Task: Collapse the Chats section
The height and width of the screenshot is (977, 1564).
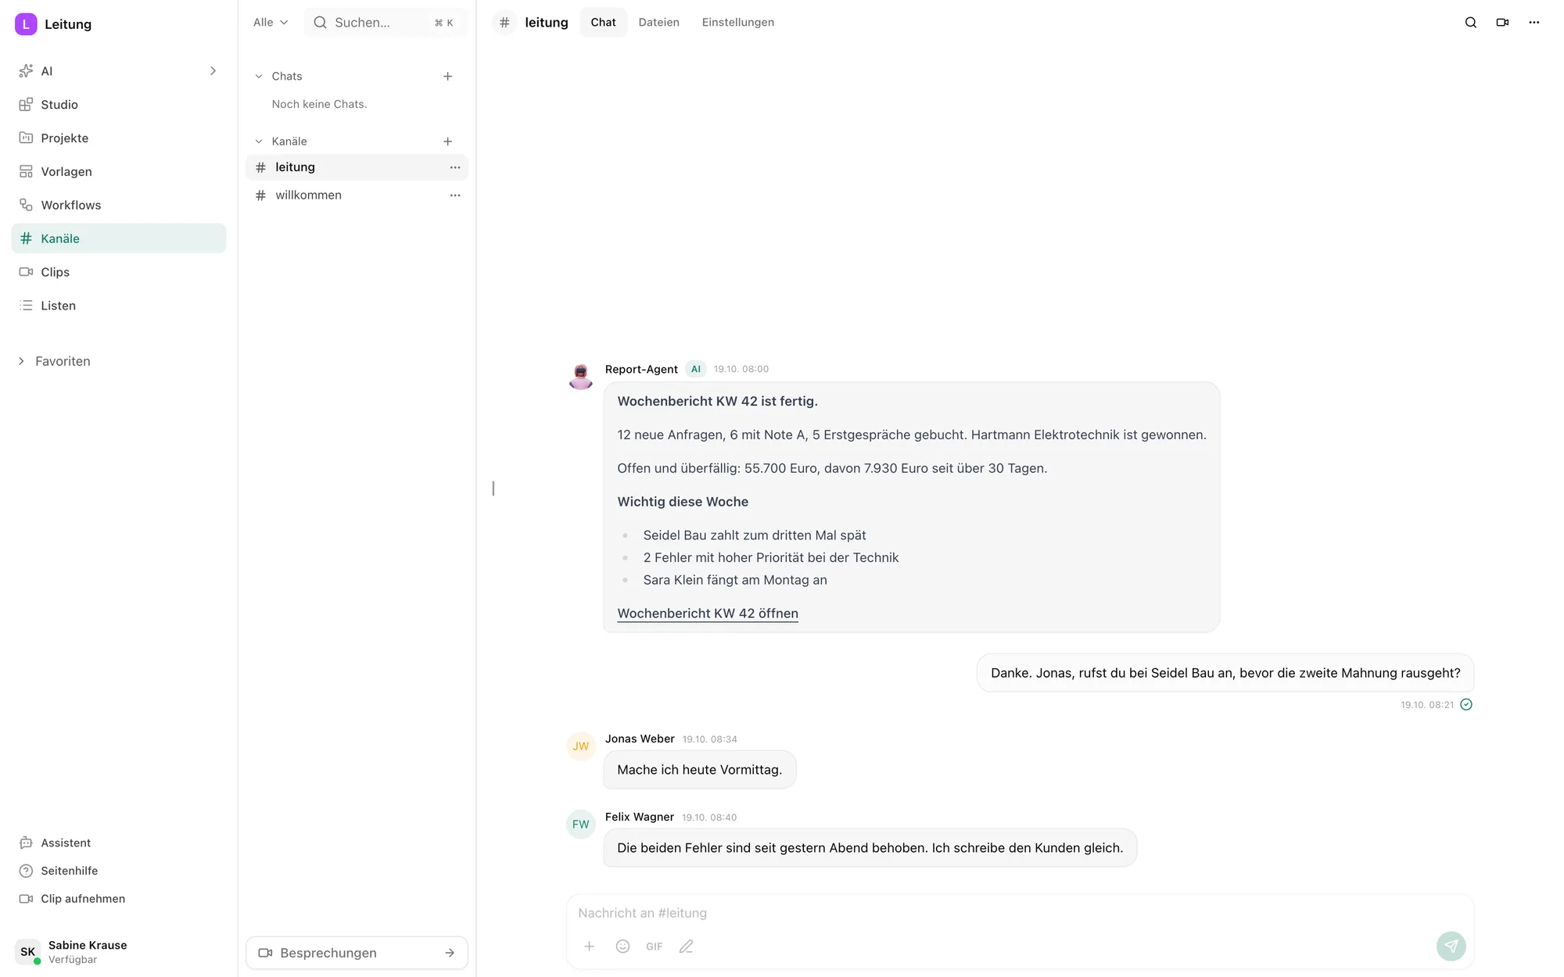Action: (x=259, y=77)
